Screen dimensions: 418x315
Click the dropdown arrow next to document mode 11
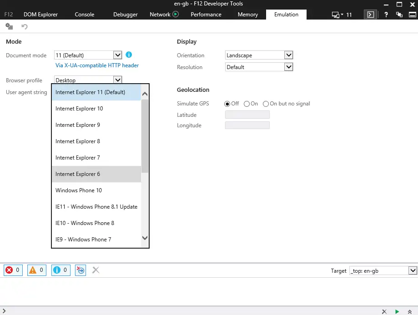click(117, 55)
